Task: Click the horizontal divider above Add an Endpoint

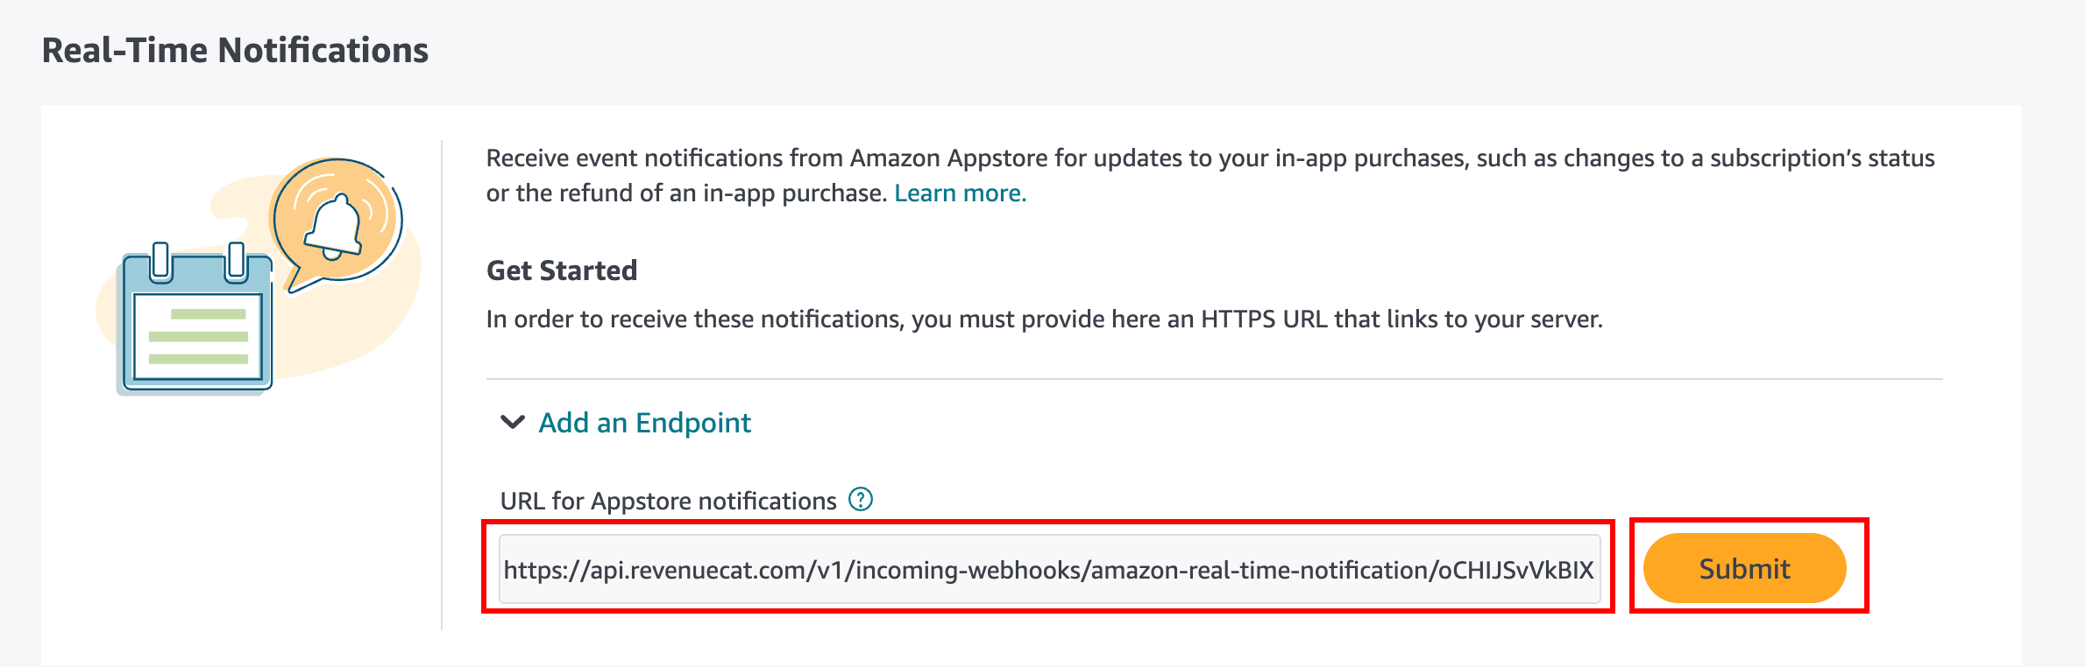Action: 1214,379
